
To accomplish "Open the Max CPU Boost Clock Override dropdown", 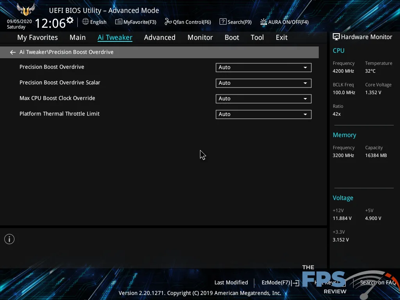I will 264,99.
